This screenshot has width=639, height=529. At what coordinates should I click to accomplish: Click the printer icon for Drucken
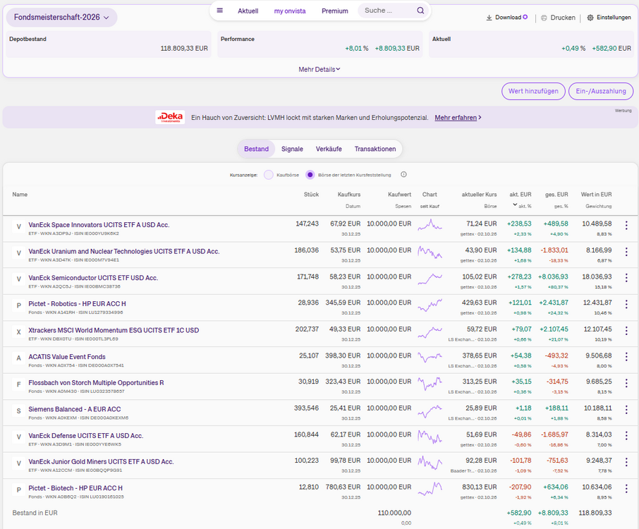(544, 18)
